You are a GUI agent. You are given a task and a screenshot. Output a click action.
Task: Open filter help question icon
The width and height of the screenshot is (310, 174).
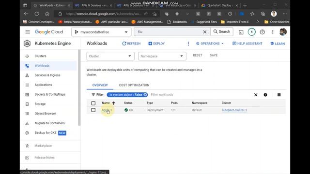pyautogui.click(x=265, y=95)
